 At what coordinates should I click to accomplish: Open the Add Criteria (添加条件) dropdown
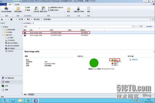(150, 26)
